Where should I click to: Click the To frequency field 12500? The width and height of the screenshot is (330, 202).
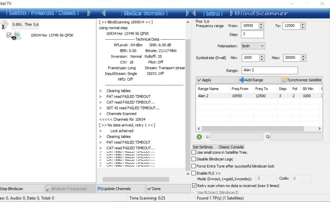pyautogui.click(x=291, y=26)
